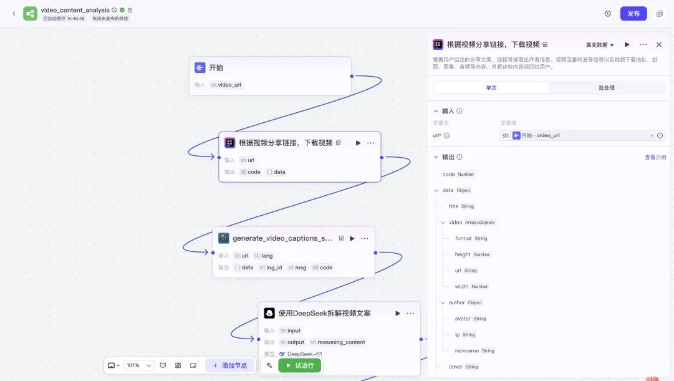Run the 使用DeepSeek拆解视频文案 node
The height and width of the screenshot is (381, 674).
click(398, 313)
